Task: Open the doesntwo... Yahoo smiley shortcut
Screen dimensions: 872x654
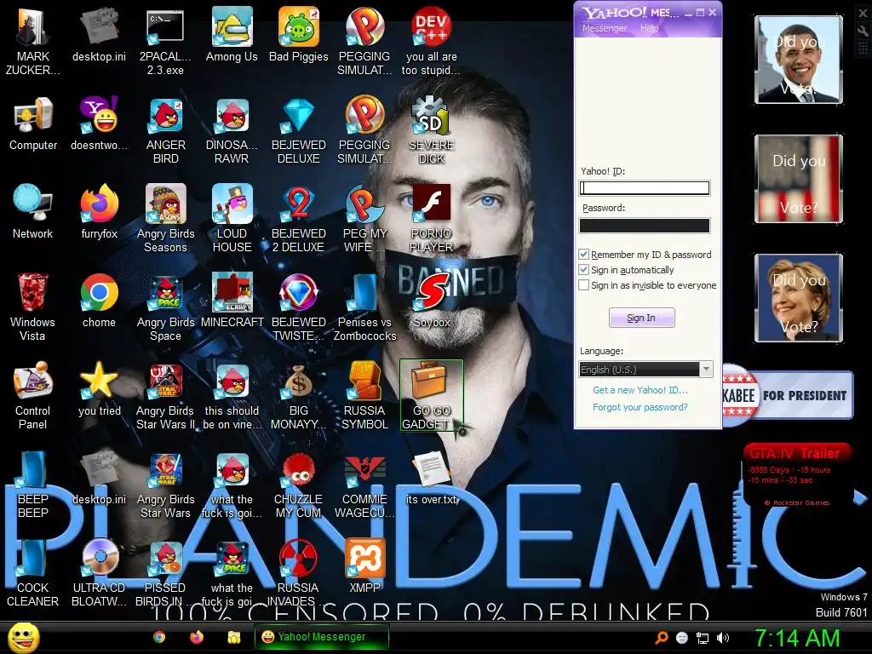Action: pos(100,123)
